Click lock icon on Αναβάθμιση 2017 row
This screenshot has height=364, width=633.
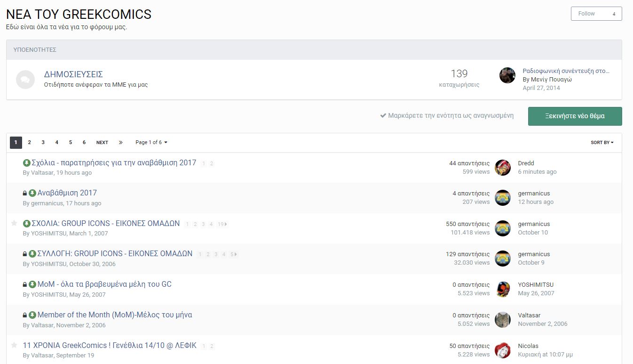pos(25,193)
